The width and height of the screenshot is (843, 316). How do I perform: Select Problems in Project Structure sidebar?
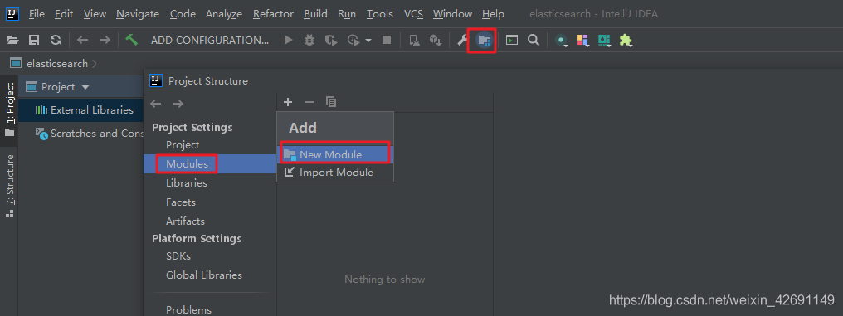188,309
